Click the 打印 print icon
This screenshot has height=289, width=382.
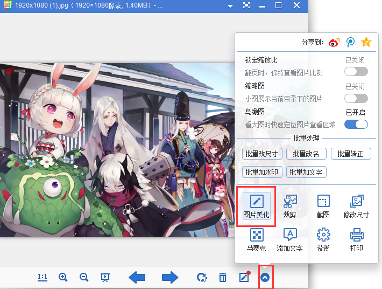356,240
